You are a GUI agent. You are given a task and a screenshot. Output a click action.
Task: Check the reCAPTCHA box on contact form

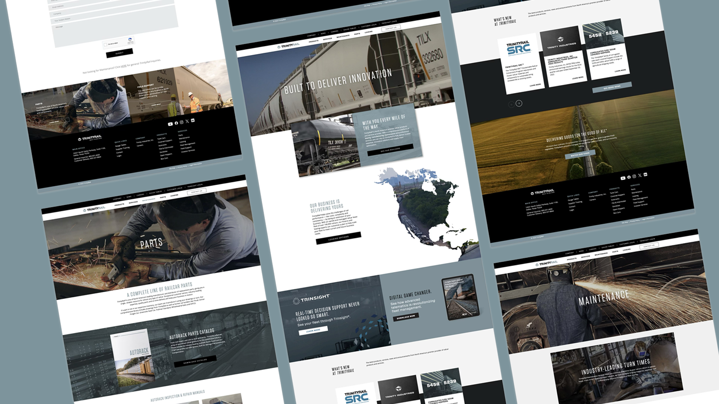point(105,45)
